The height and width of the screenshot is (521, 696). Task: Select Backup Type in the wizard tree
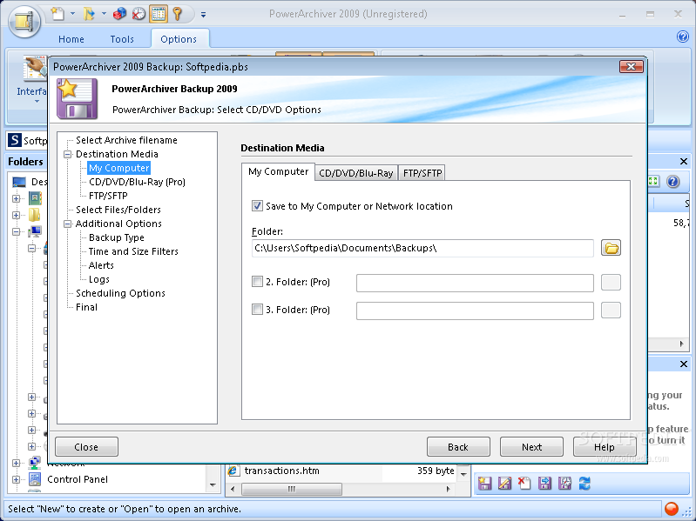click(117, 237)
